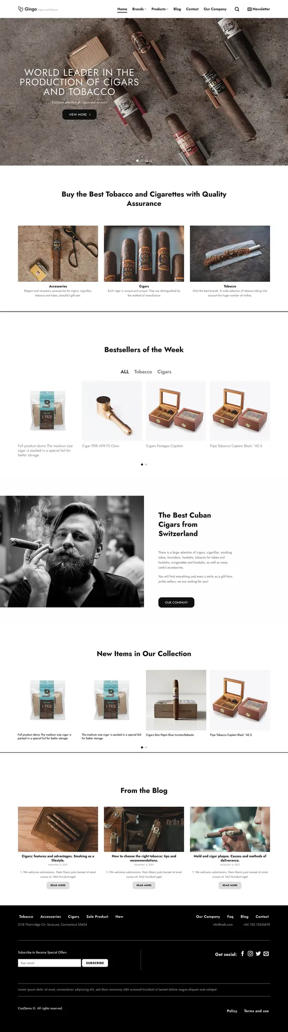Open the Twitter social icon in footer
The width and height of the screenshot is (288, 1032).
coord(258,953)
